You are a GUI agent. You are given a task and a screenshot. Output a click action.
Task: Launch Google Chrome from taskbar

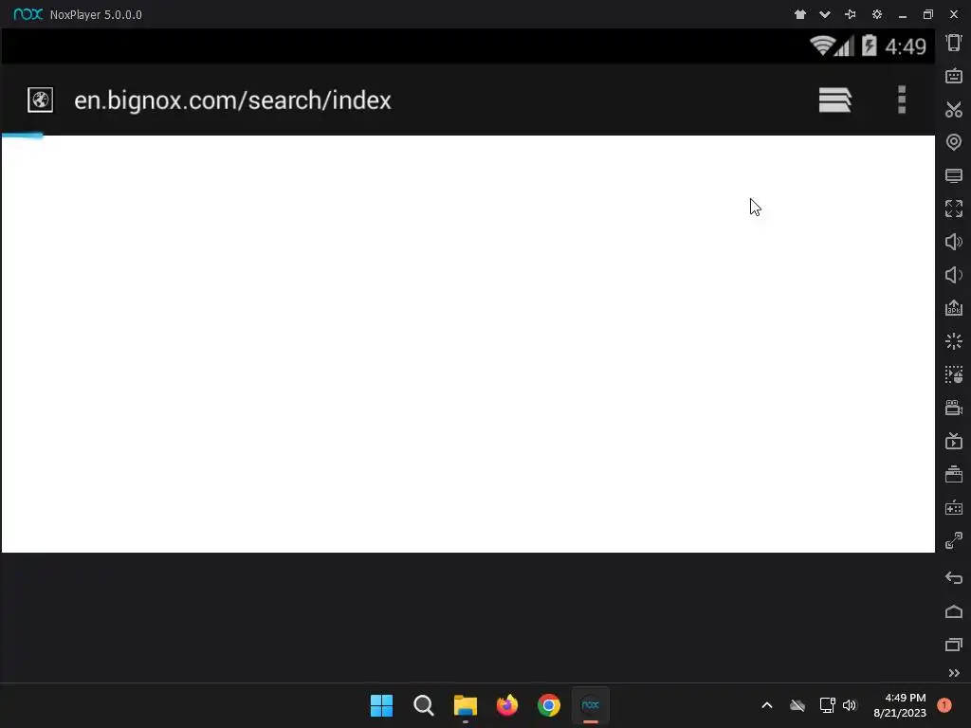[x=549, y=705]
